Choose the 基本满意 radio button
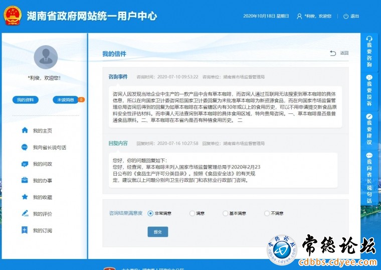Image resolution: width=381 pixels, height=270 pixels. pos(225,213)
